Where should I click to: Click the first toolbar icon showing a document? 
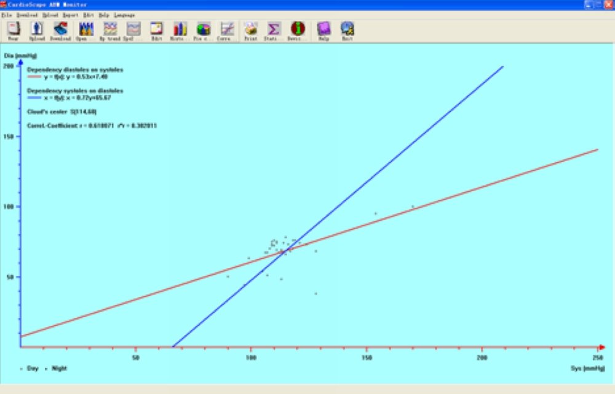(14, 31)
